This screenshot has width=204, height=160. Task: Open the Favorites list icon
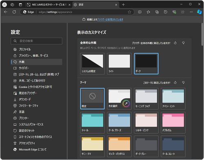click(149, 12)
